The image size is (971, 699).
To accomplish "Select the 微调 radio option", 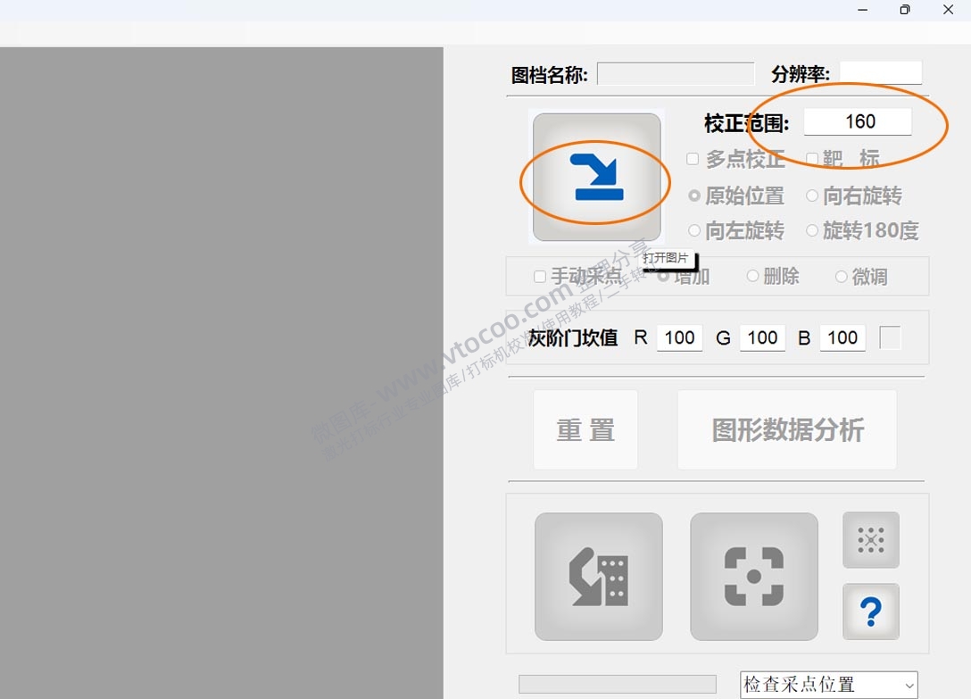I will (842, 277).
